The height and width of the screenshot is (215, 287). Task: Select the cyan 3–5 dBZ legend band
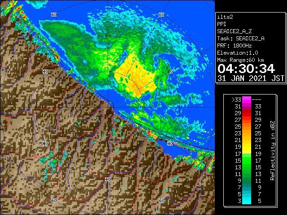247,201
